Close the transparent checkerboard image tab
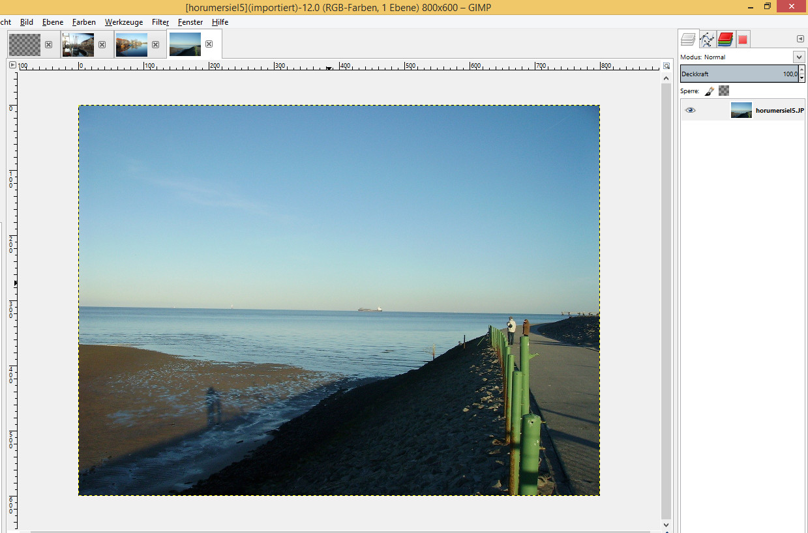This screenshot has height=533, width=808. 48,44
